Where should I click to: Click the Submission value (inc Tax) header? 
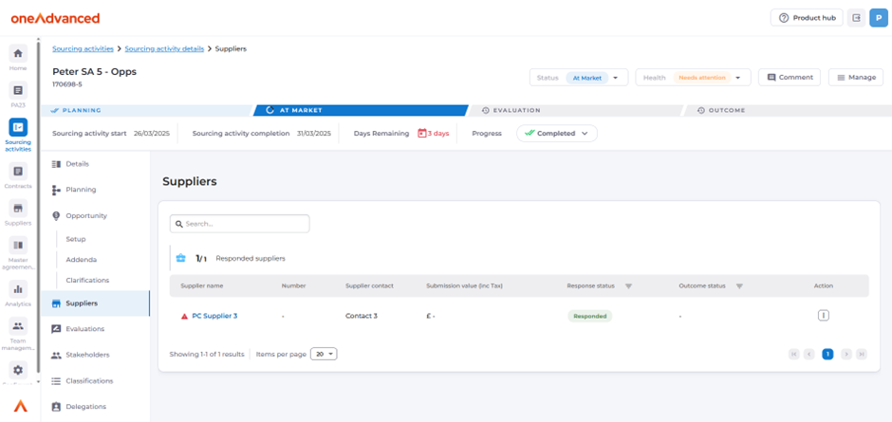pos(464,286)
